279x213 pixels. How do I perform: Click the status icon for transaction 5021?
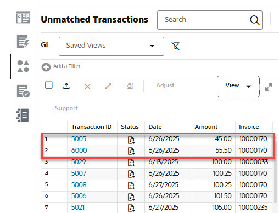click(131, 208)
